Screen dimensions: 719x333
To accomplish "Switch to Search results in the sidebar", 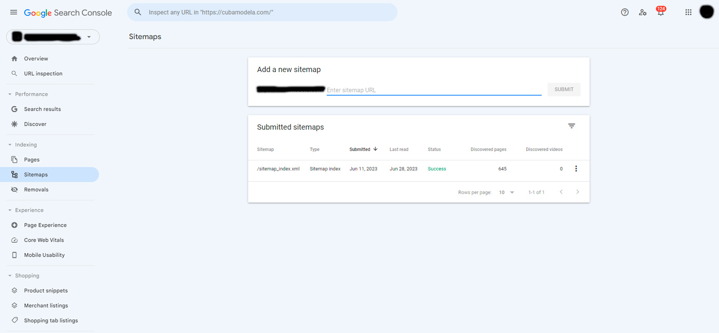I will pyautogui.click(x=42, y=109).
